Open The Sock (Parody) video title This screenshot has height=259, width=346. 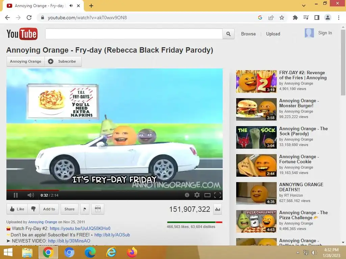click(x=303, y=131)
